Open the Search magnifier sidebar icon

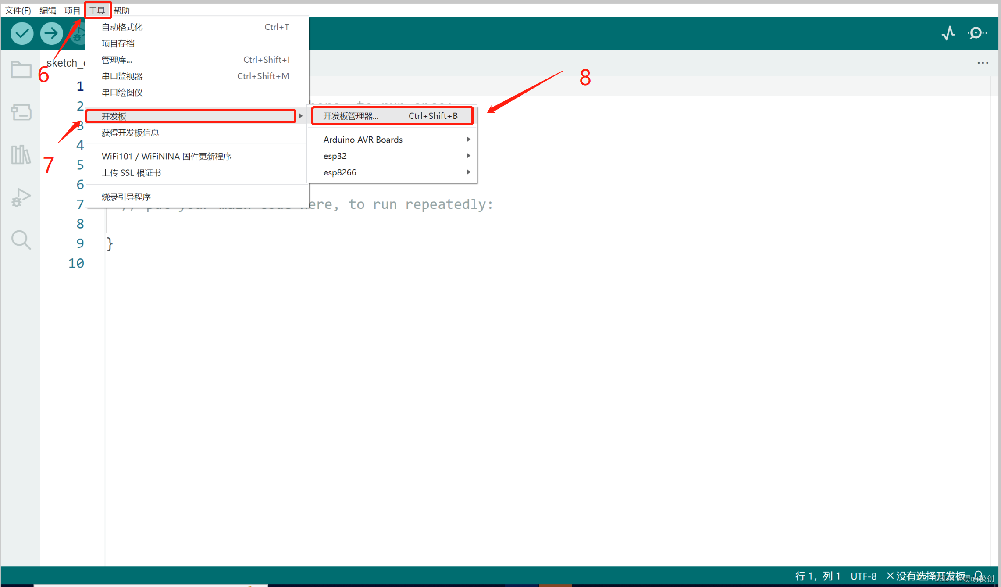tap(21, 240)
